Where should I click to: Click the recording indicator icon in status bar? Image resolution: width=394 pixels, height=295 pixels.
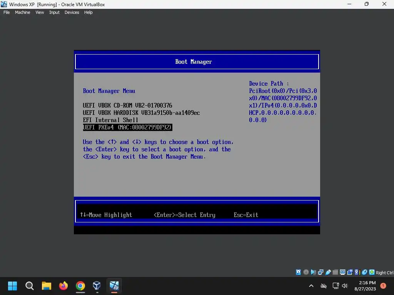point(350,272)
